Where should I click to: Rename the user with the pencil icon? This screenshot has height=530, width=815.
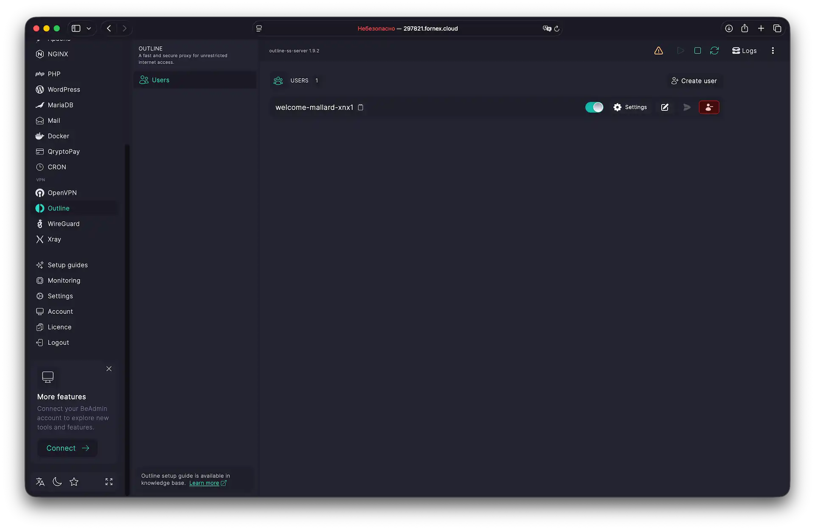(664, 107)
